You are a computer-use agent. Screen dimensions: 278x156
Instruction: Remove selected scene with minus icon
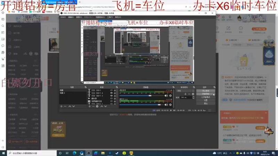point(65,106)
